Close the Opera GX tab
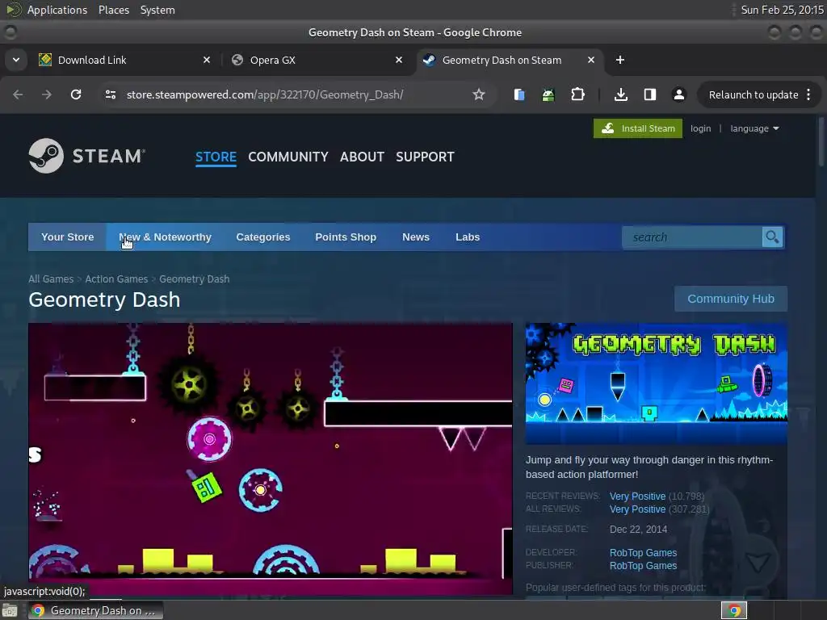 pyautogui.click(x=399, y=60)
